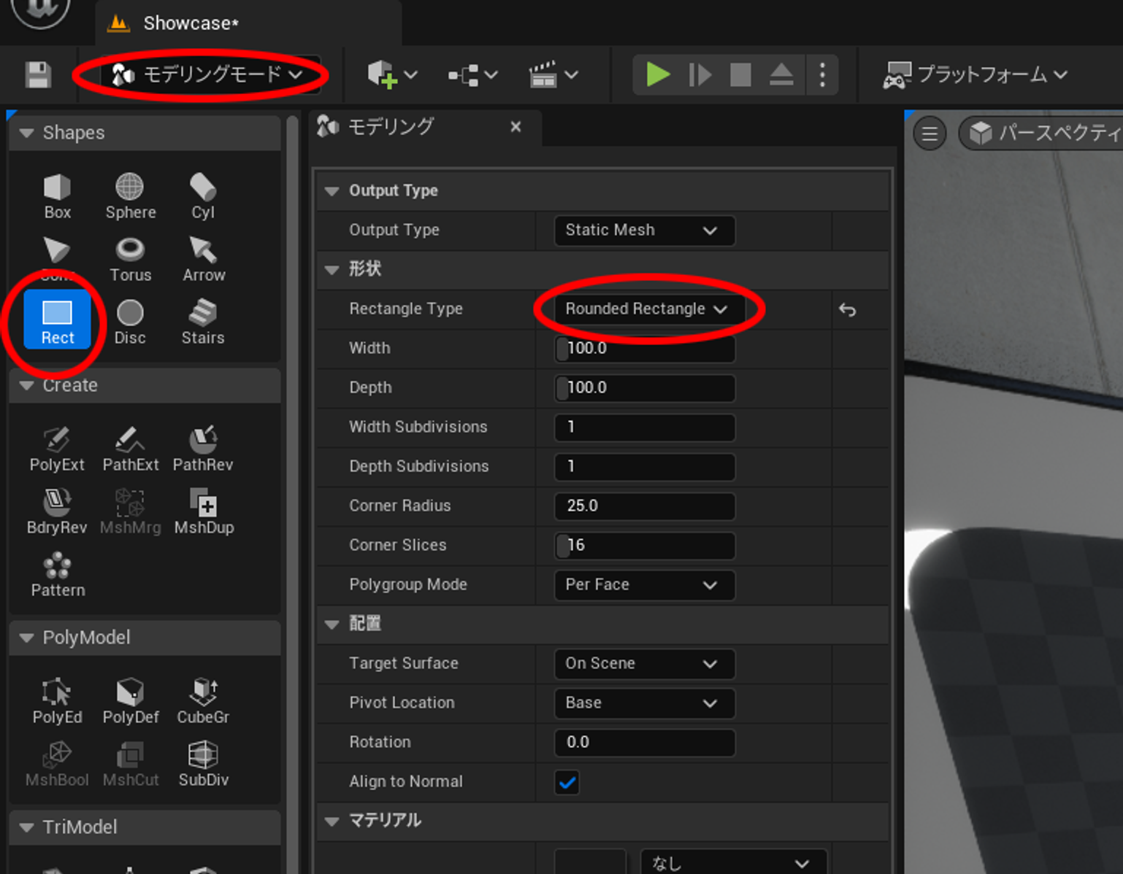Image resolution: width=1123 pixels, height=874 pixels.
Task: Open the MshBool tool
Action: click(x=57, y=765)
